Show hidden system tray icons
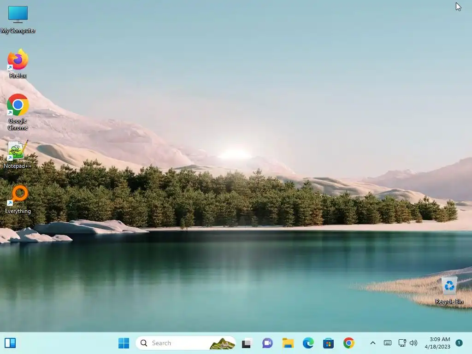Viewport: 472px width, 354px height. click(372, 343)
